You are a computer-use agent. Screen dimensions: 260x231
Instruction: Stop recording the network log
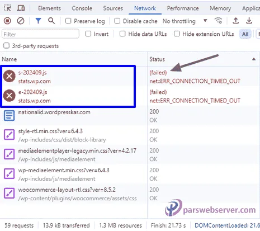(x=7, y=21)
